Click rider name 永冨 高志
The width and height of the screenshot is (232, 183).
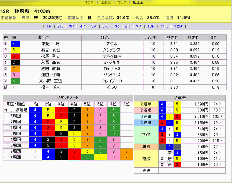[x=50, y=63]
